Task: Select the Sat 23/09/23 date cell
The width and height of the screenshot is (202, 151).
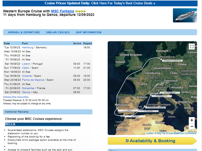Action: click(x=12, y=92)
